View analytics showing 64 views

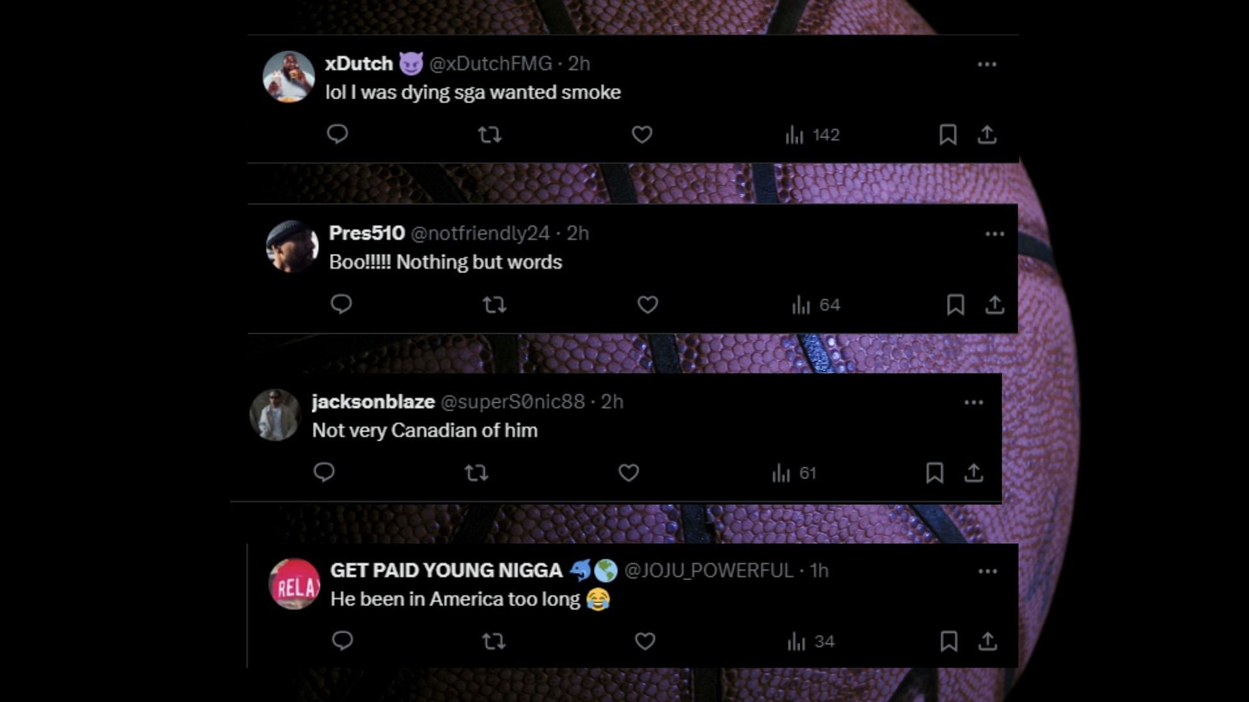(816, 305)
